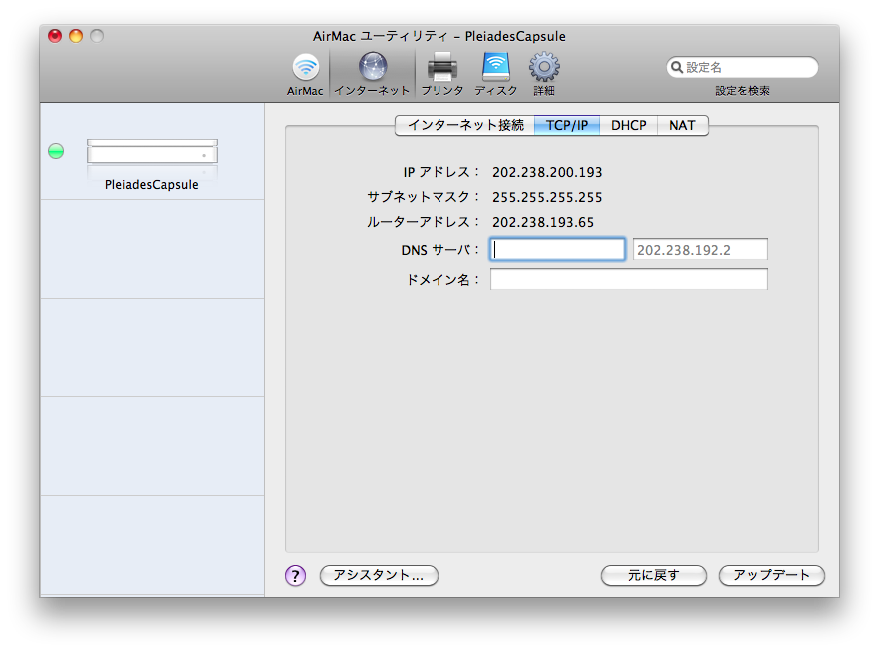Click the DNS サーバ label

click(440, 250)
